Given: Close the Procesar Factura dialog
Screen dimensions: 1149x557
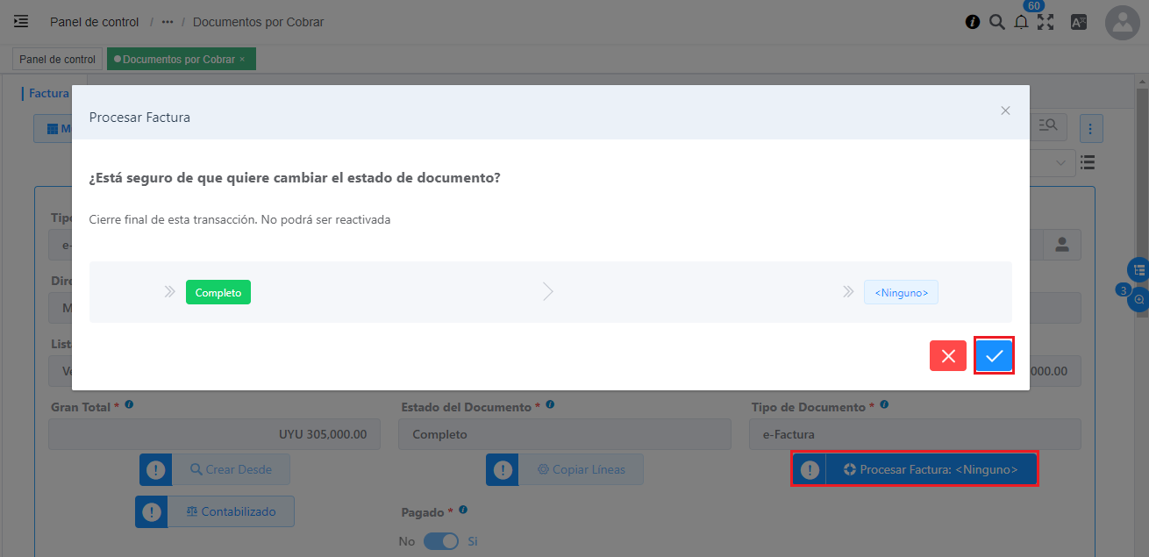Looking at the screenshot, I should 1005,111.
